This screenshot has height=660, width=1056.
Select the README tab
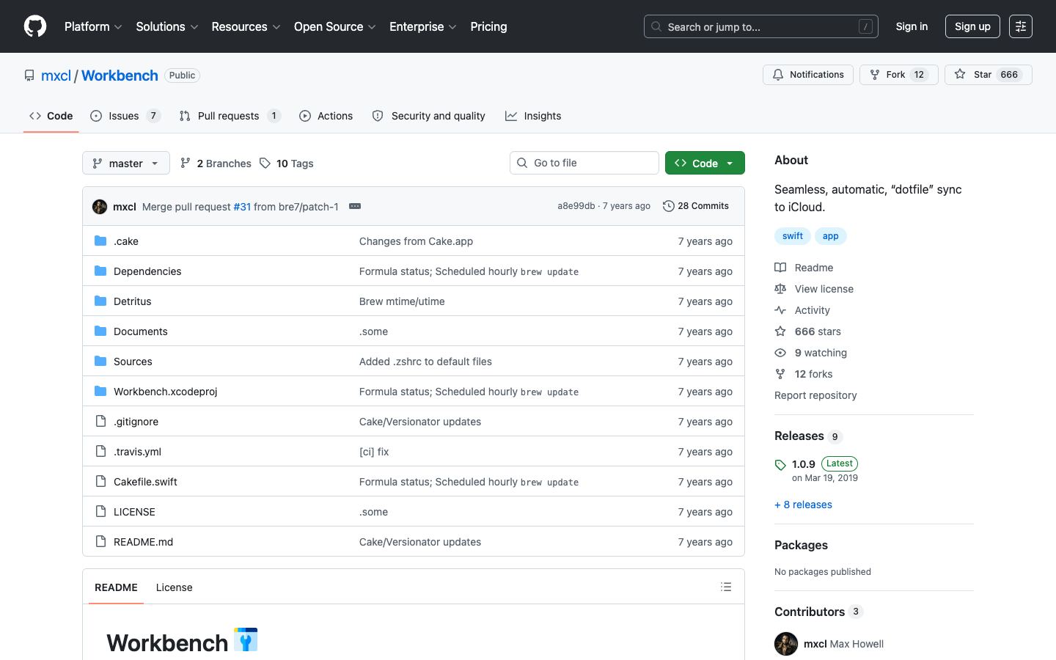pos(116,587)
